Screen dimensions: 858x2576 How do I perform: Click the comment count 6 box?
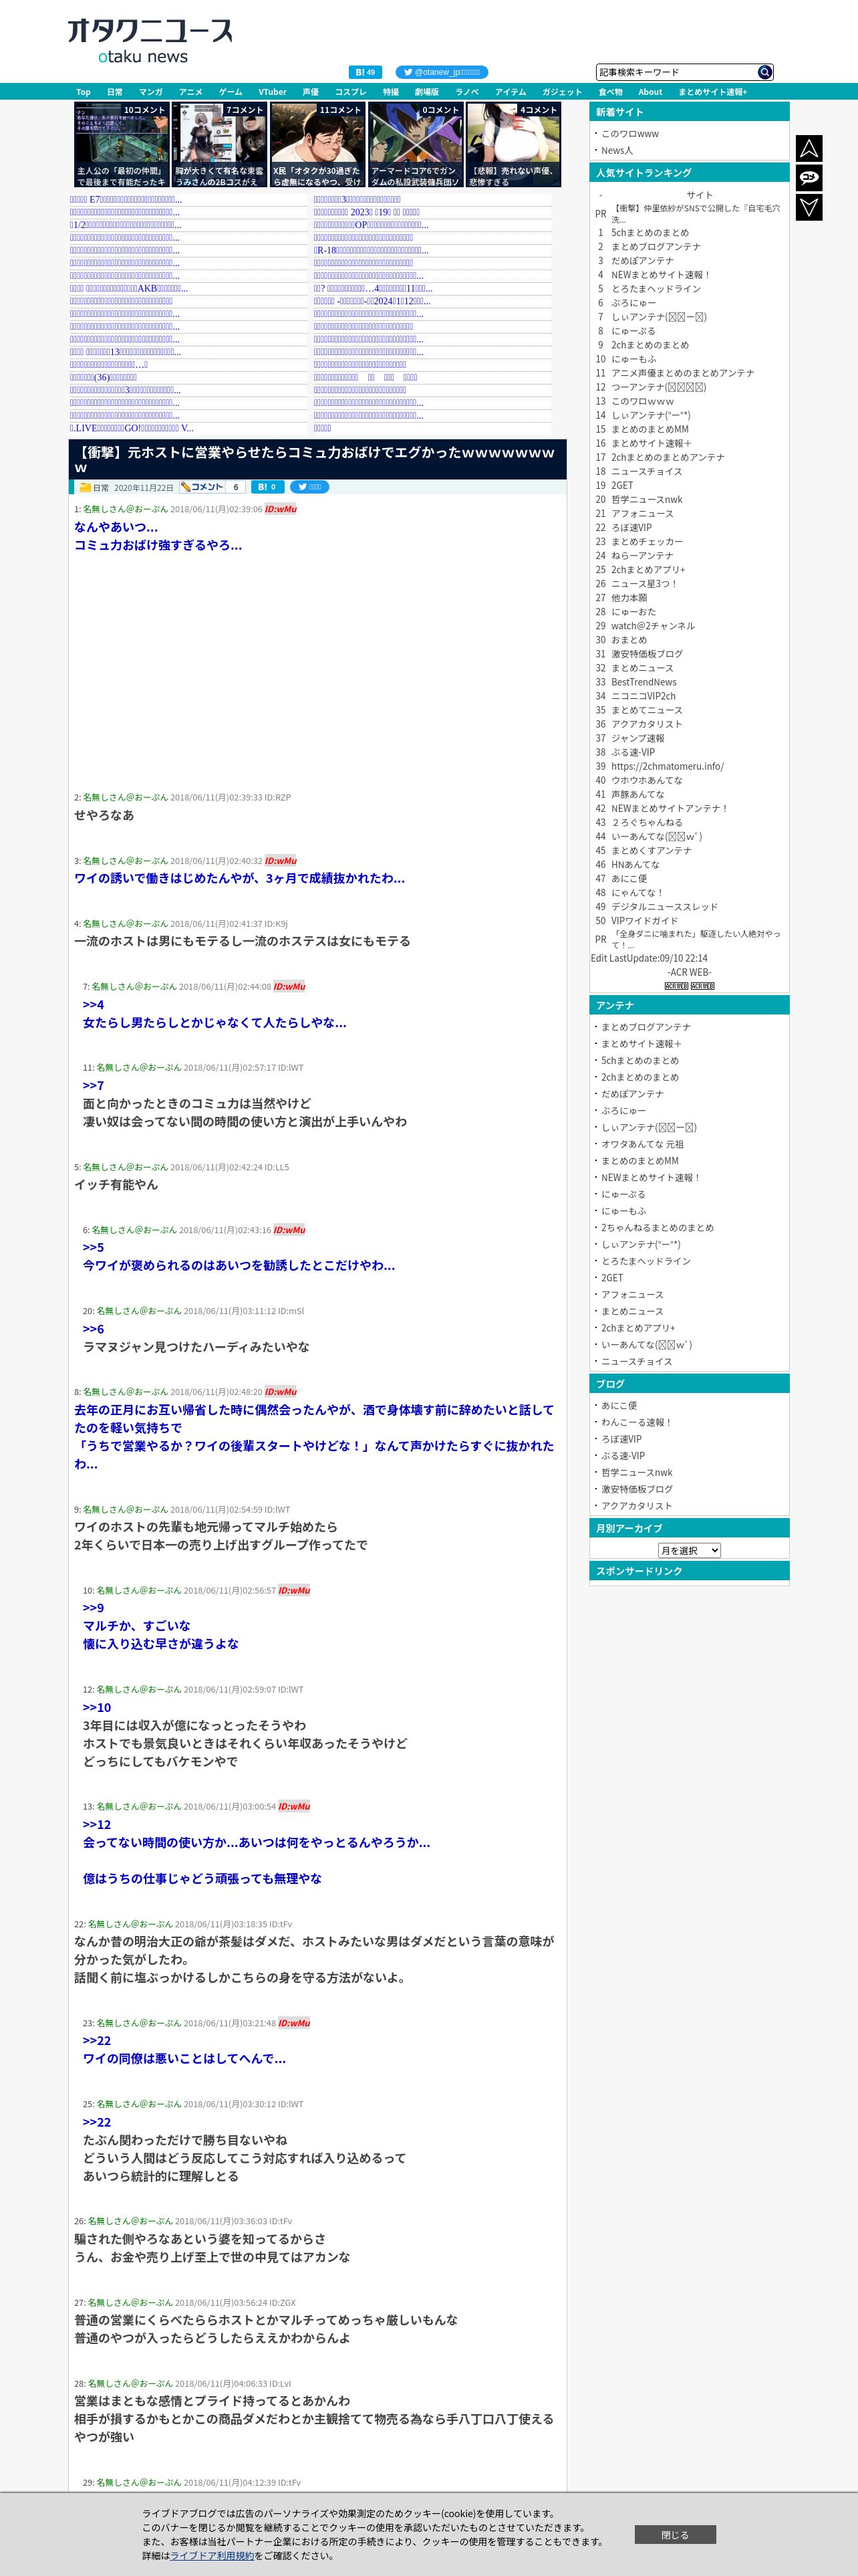click(x=236, y=487)
